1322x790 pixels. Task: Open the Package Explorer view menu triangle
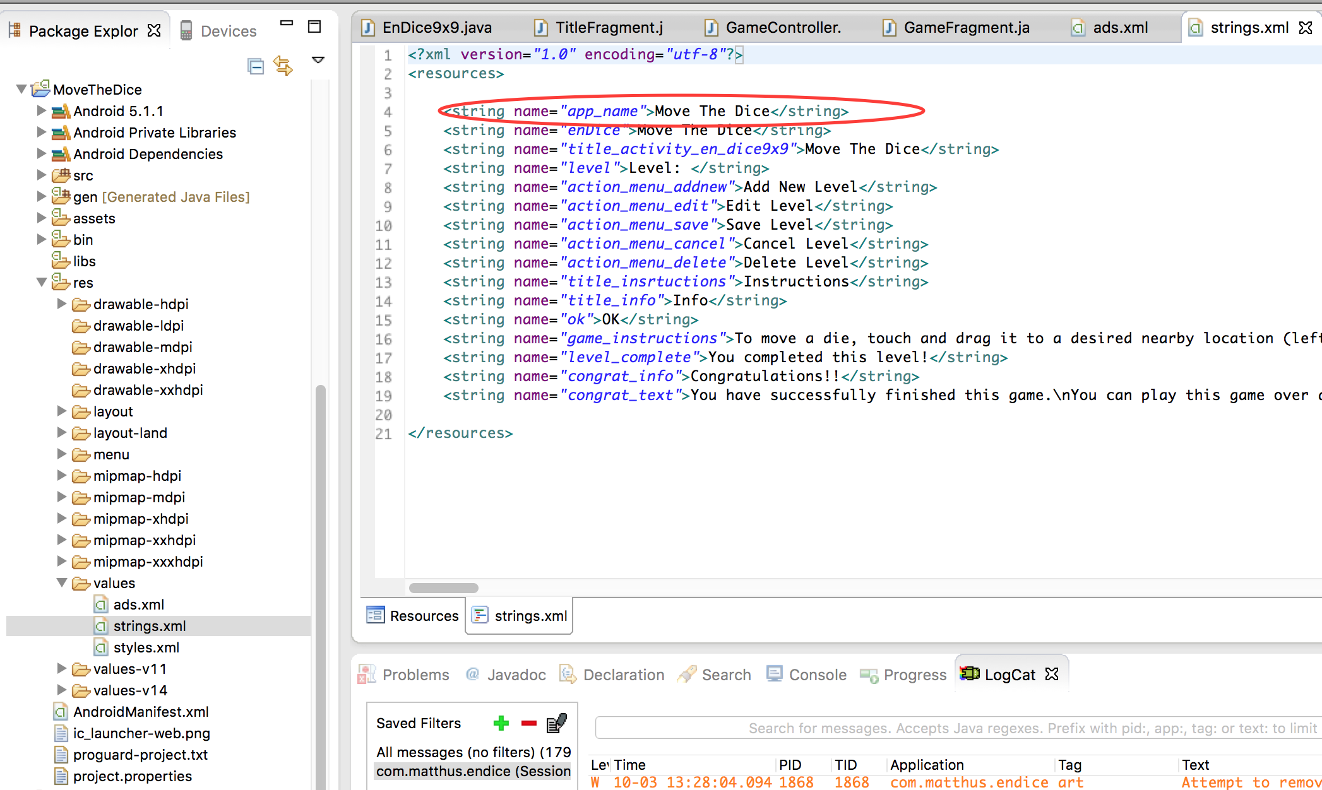pos(318,60)
